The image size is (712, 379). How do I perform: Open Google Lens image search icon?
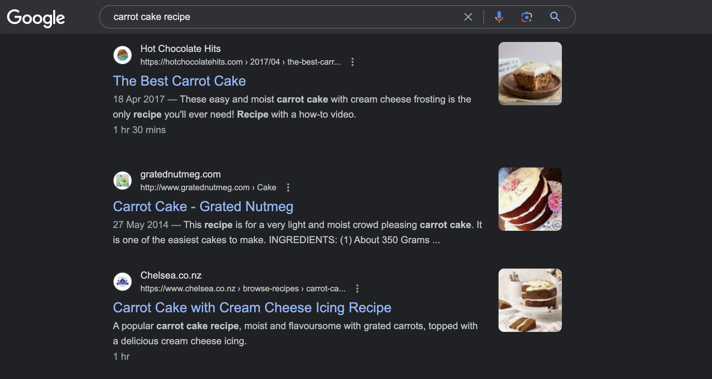coord(527,17)
